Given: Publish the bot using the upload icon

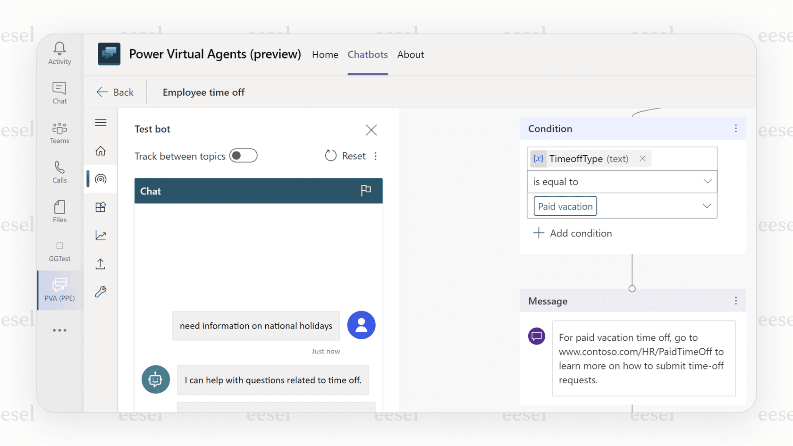Looking at the screenshot, I should tap(101, 263).
